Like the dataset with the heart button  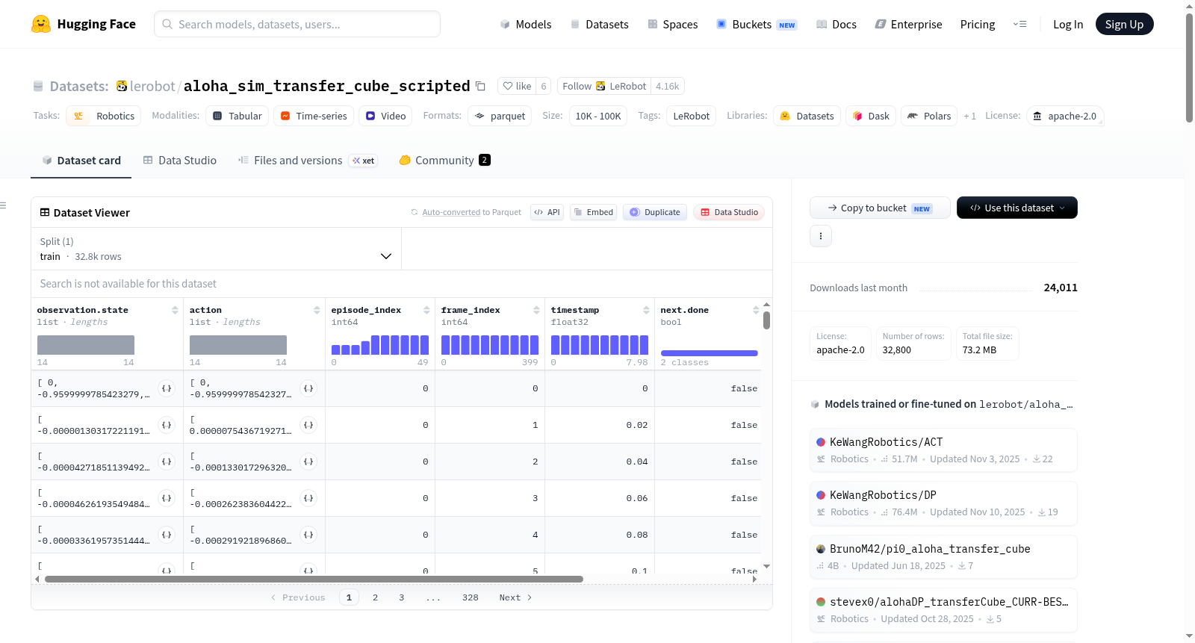(517, 86)
